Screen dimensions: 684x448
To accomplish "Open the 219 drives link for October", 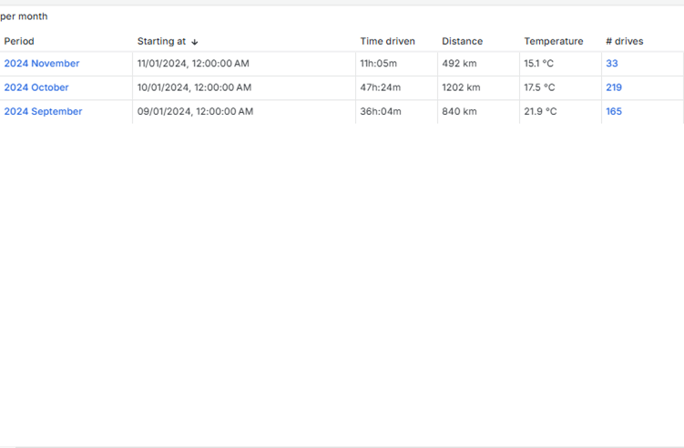I will (614, 87).
